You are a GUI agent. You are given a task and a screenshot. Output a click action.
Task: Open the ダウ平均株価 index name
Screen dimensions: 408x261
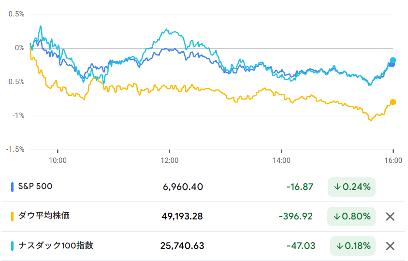pyautogui.click(x=44, y=216)
